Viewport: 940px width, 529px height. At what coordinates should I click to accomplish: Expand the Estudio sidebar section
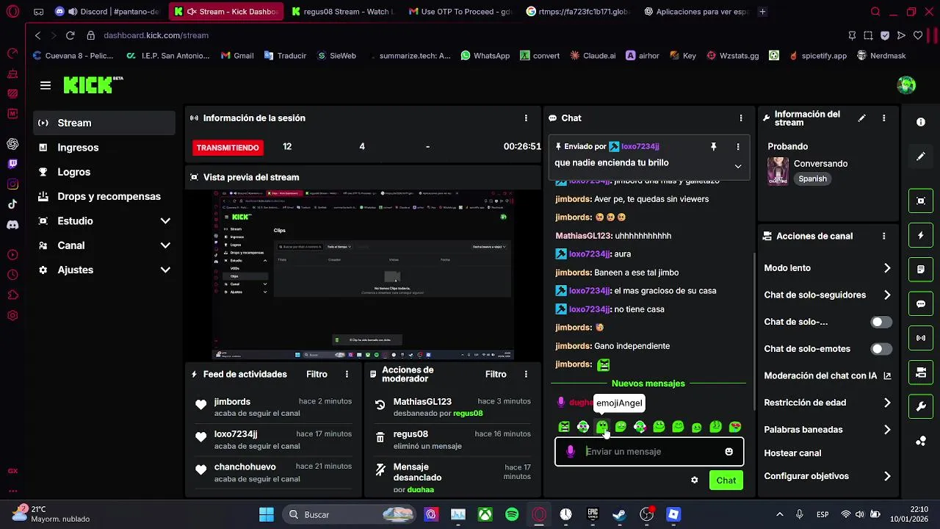click(x=165, y=221)
